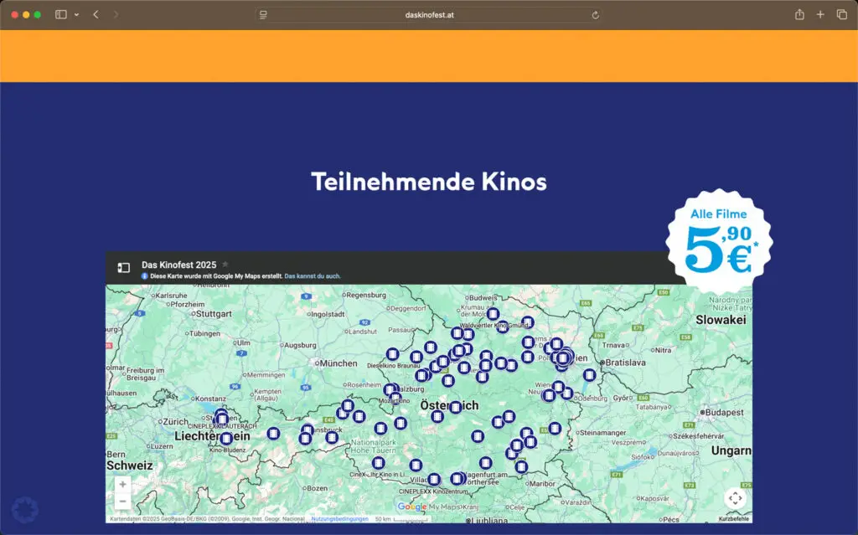Open a new browser tab
858x535 pixels.
coord(820,14)
